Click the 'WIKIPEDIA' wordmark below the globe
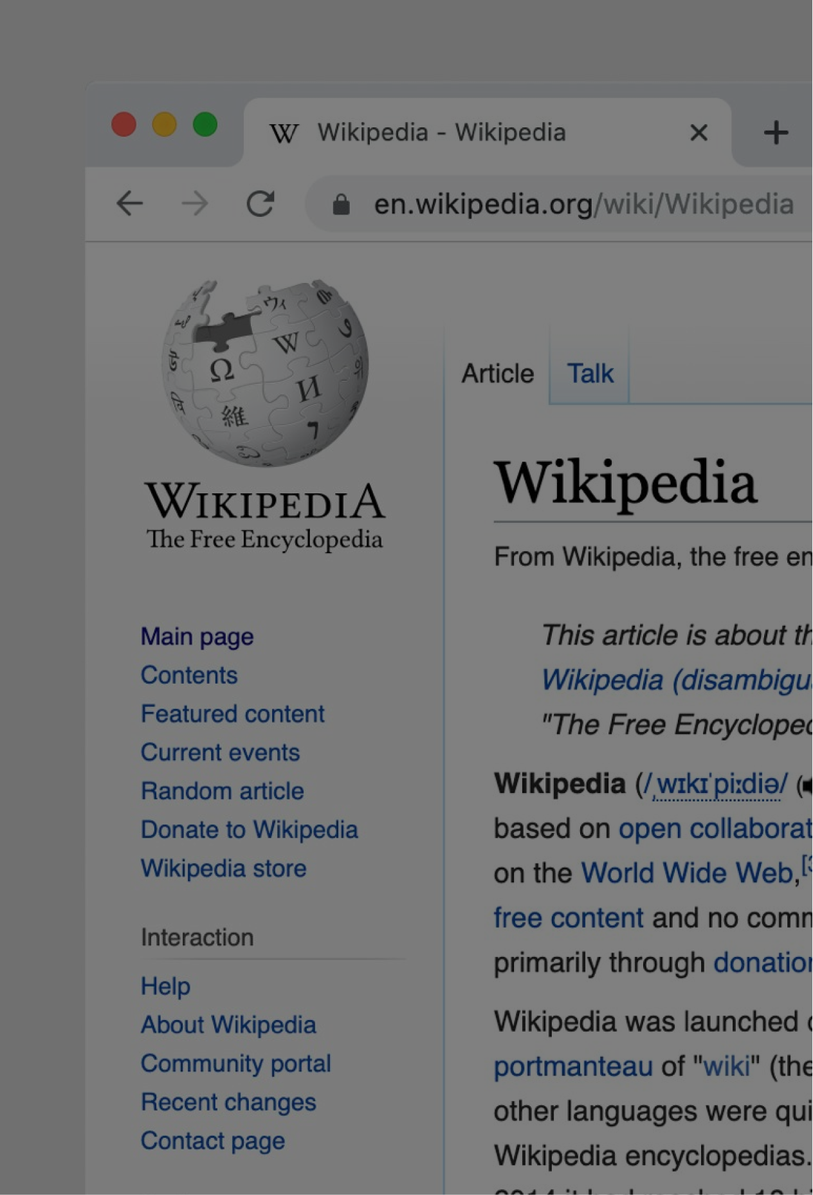This screenshot has width=813, height=1195. [x=265, y=501]
